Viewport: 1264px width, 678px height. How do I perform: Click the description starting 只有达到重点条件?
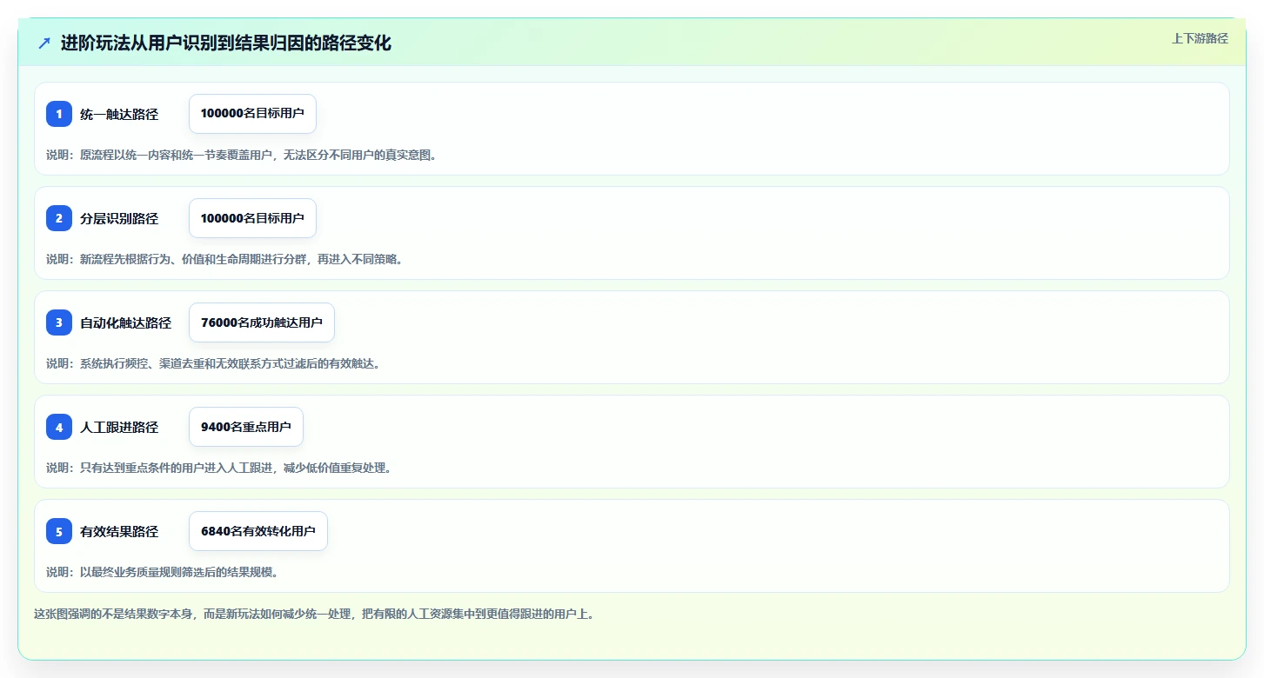[x=219, y=468]
